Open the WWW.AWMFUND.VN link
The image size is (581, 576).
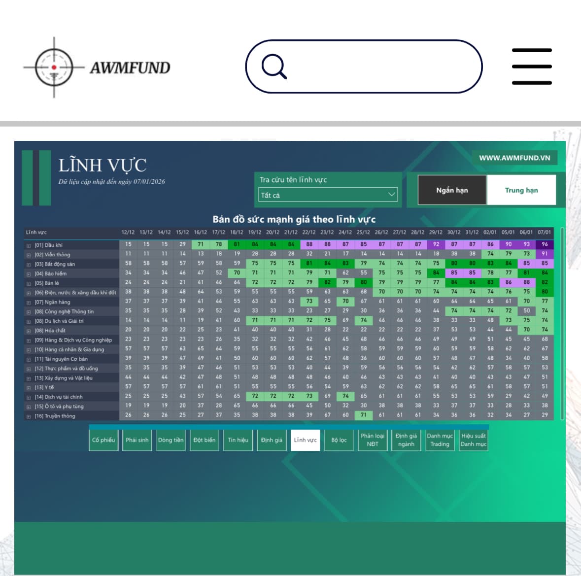[x=514, y=158]
